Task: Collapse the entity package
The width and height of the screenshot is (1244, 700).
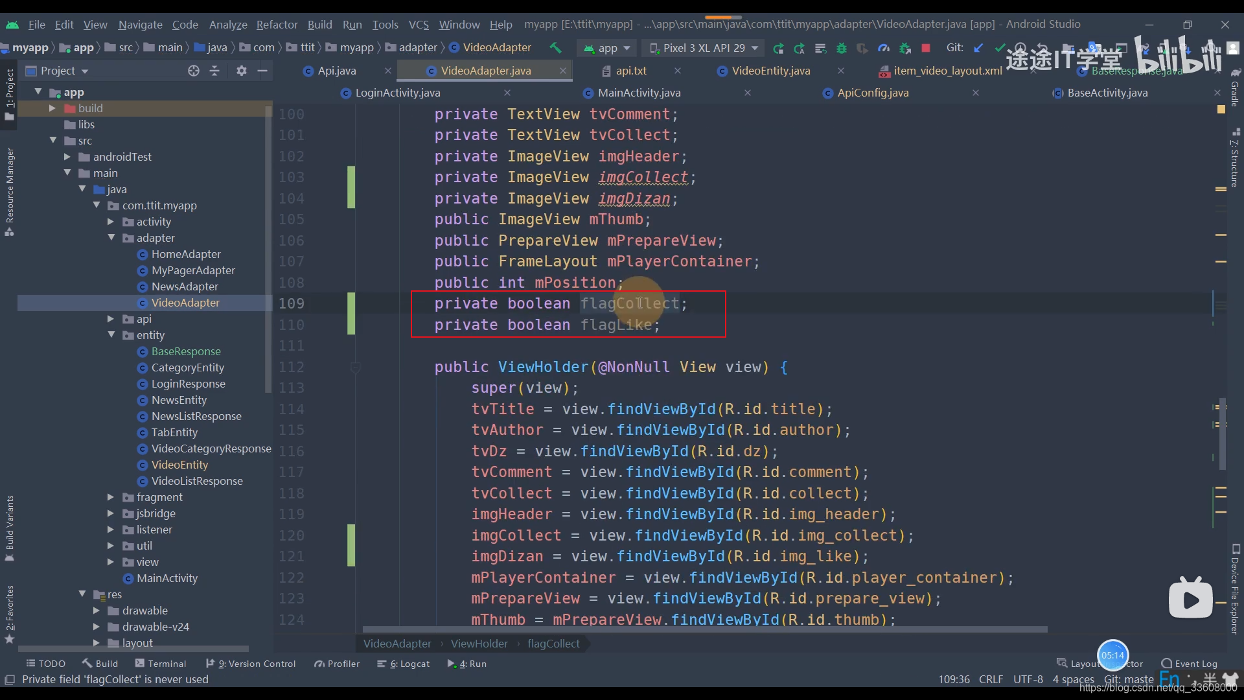Action: [x=111, y=335]
